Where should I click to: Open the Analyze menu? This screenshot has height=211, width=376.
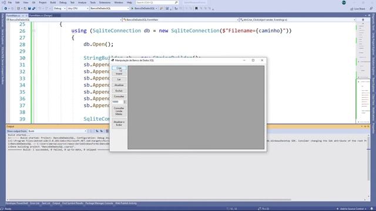coord(82,2)
